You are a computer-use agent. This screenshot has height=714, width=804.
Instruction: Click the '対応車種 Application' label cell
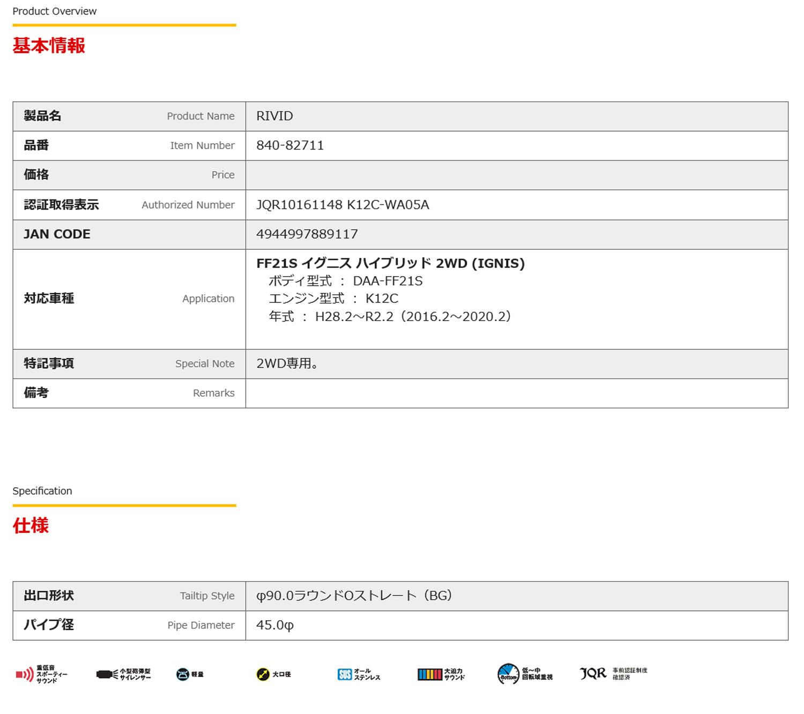[x=129, y=299]
